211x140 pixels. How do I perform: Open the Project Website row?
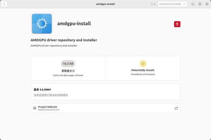[x=105, y=108]
